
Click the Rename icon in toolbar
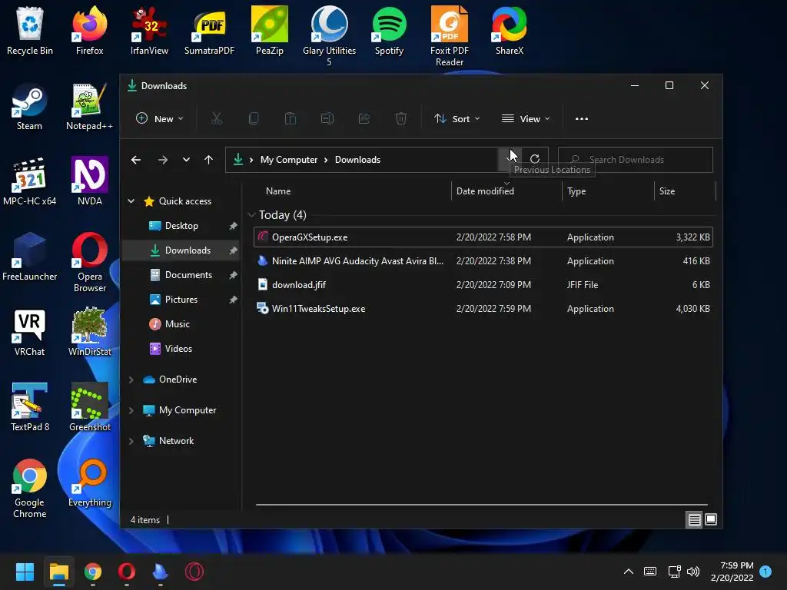(327, 119)
